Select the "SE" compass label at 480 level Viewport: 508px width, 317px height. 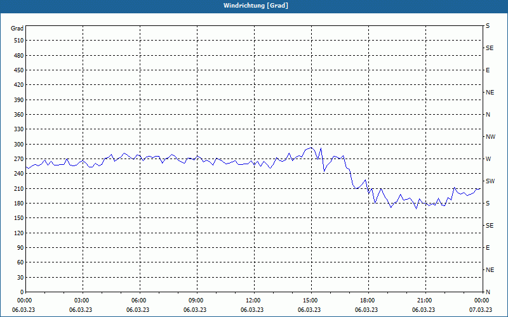490,48
